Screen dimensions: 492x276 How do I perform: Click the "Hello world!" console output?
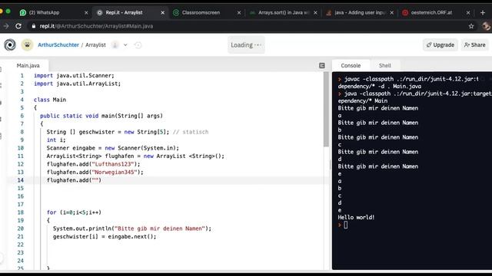[x=356, y=217]
